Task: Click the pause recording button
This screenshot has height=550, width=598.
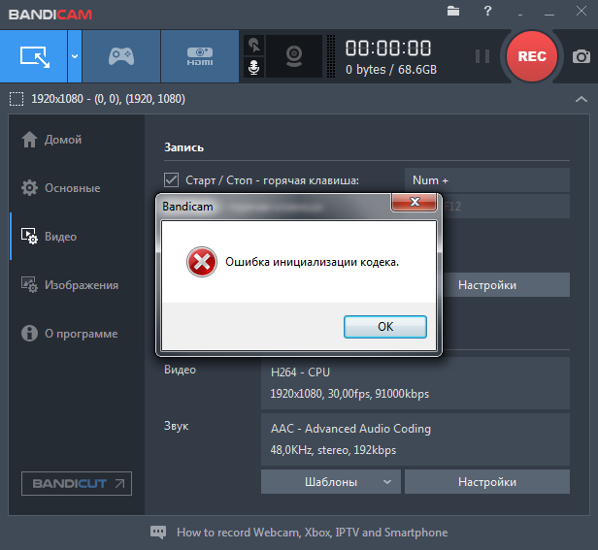Action: tap(482, 56)
